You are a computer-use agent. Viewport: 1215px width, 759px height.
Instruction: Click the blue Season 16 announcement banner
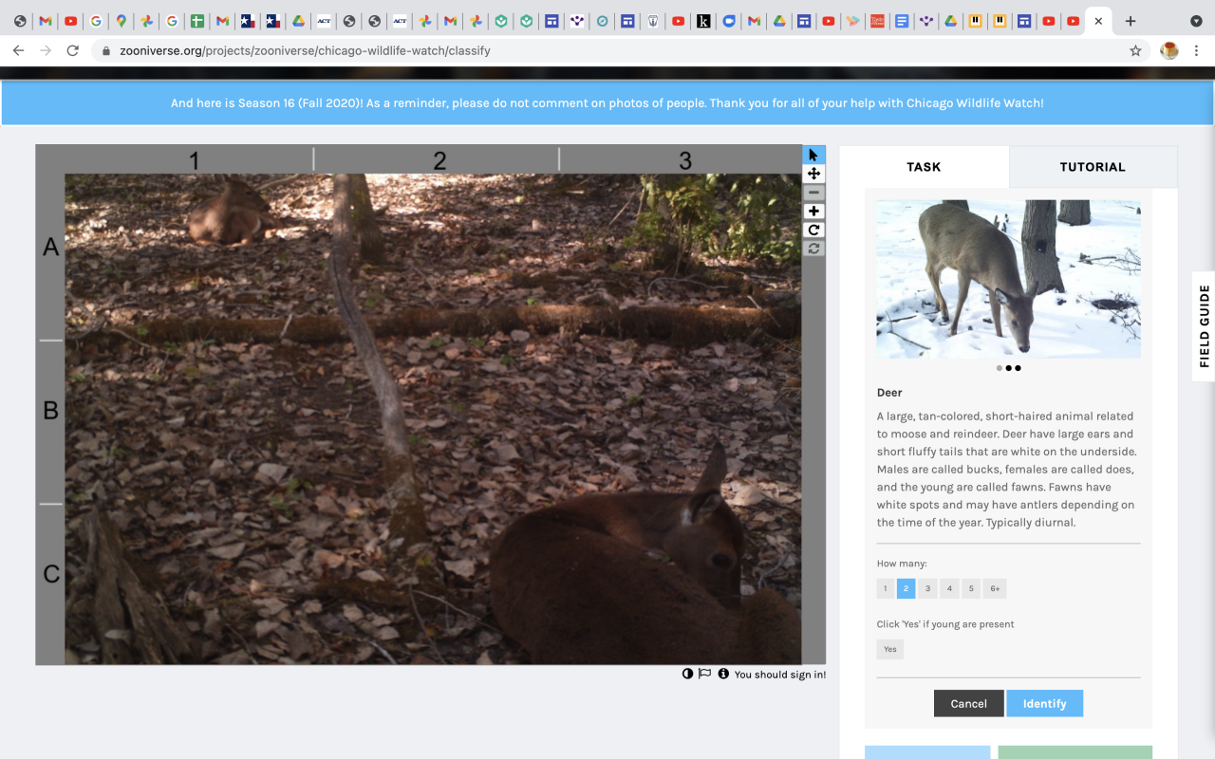coord(607,103)
